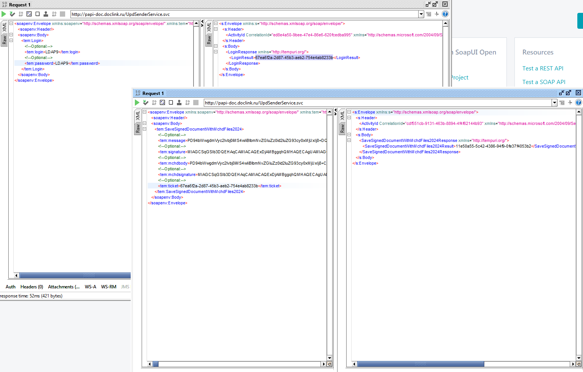This screenshot has height=372, width=583.
Task: Collapse tem:Login node in Login request
Action: [x=11, y=40]
